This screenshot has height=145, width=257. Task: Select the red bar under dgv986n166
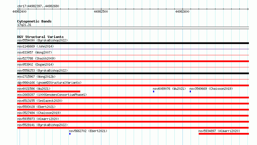pos(133,85)
